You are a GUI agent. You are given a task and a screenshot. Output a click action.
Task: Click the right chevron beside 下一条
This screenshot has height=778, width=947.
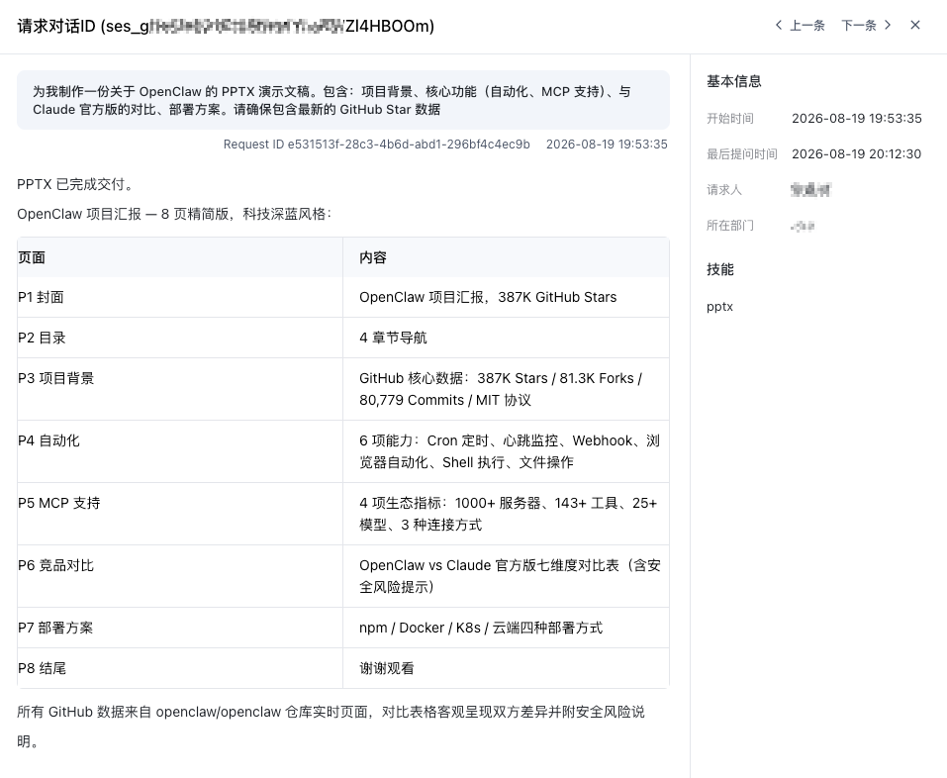click(x=888, y=26)
